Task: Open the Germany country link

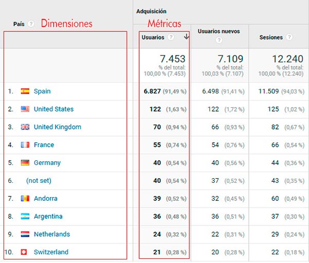Action: [x=47, y=163]
